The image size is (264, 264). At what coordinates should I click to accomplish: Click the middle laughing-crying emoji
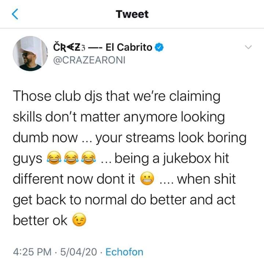[71, 158]
